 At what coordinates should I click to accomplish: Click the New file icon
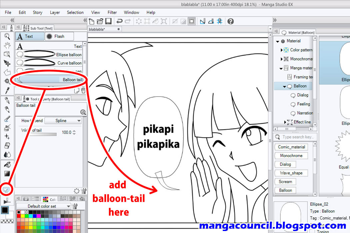tap(92, 21)
